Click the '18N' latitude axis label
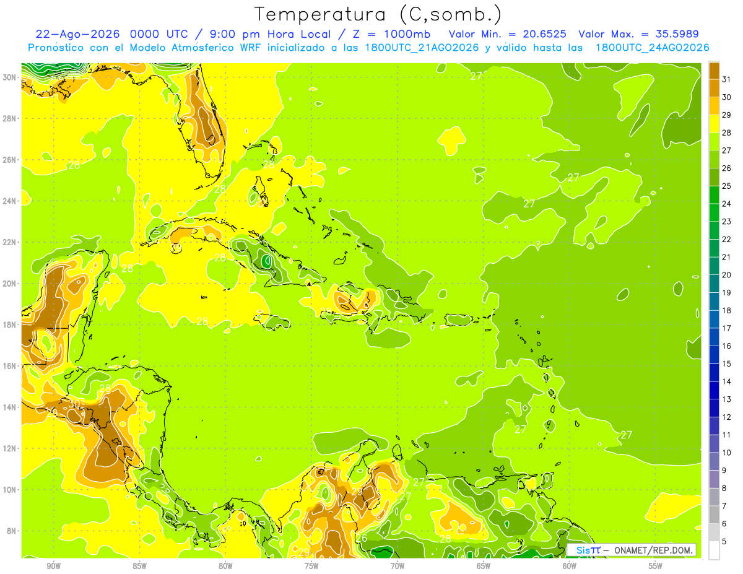The height and width of the screenshot is (574, 743). (x=10, y=324)
